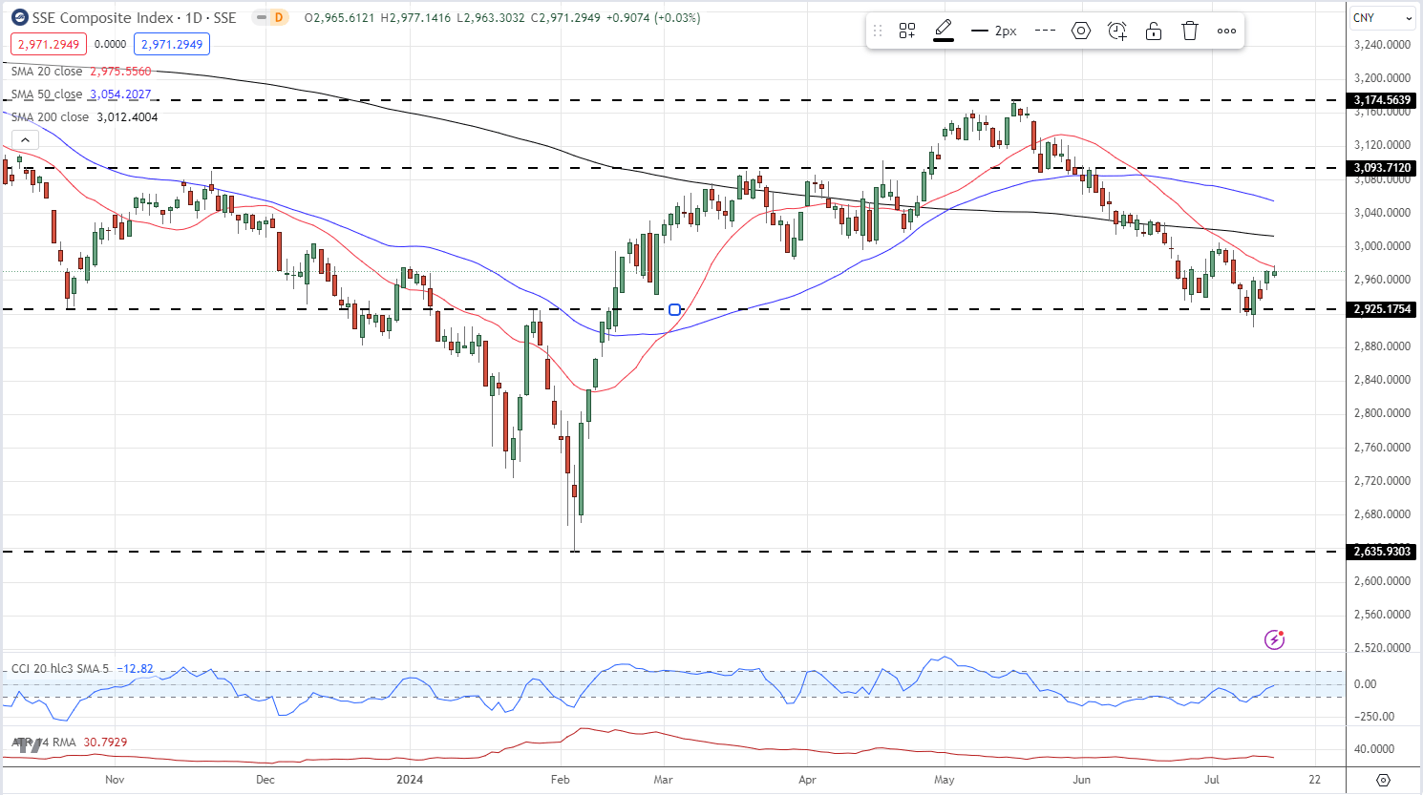Click the CCI value -12.82

point(135,669)
